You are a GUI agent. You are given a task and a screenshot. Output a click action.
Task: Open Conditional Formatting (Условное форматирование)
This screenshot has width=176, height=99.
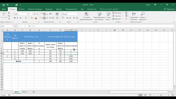click(x=86, y=16)
